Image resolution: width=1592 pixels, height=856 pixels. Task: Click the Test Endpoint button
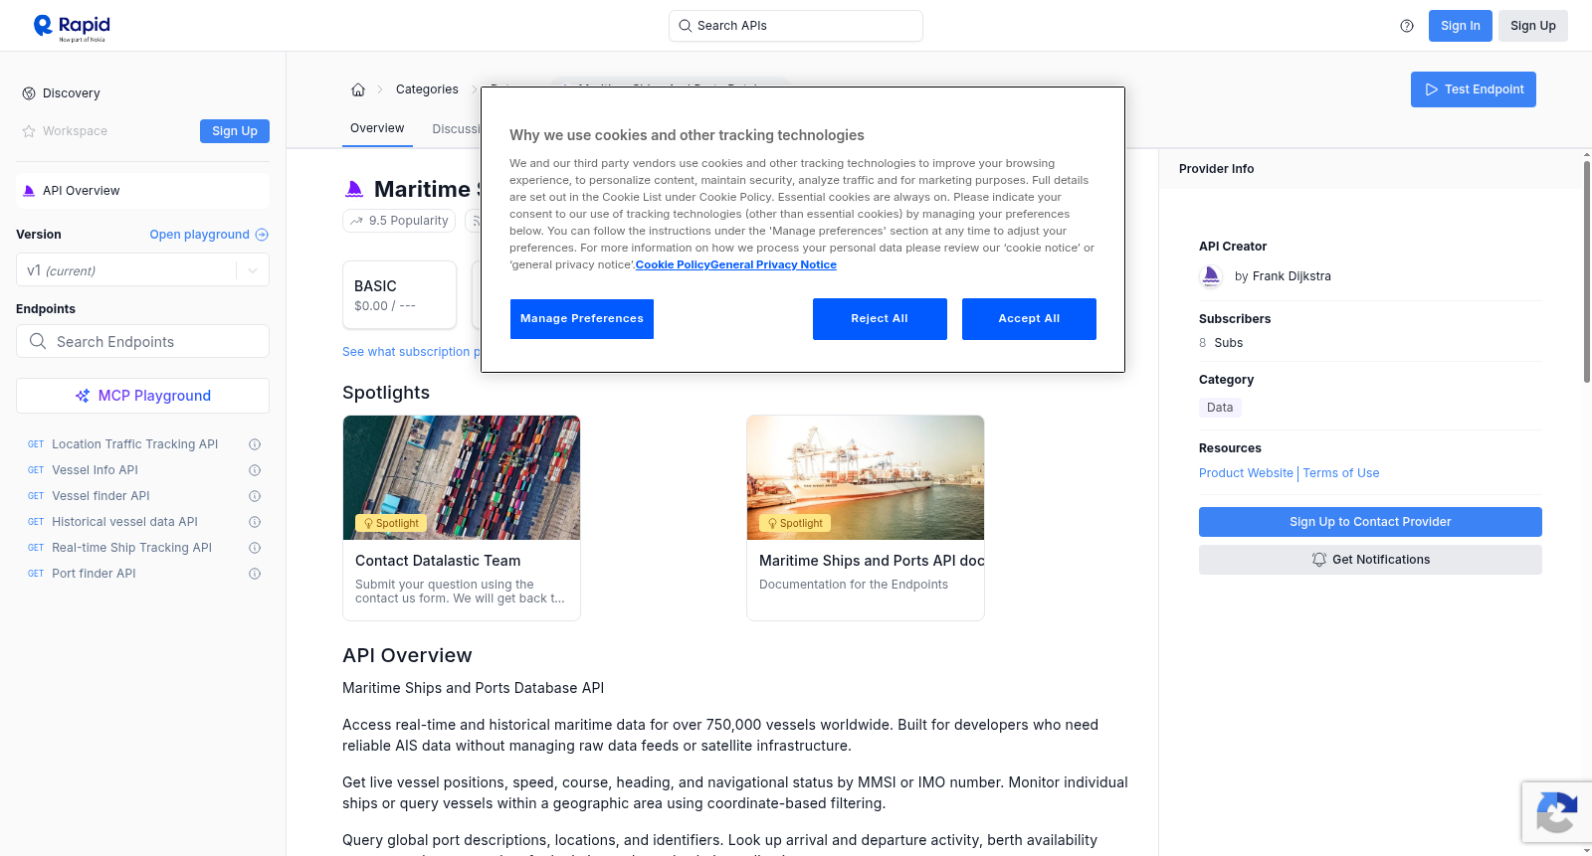tap(1474, 89)
